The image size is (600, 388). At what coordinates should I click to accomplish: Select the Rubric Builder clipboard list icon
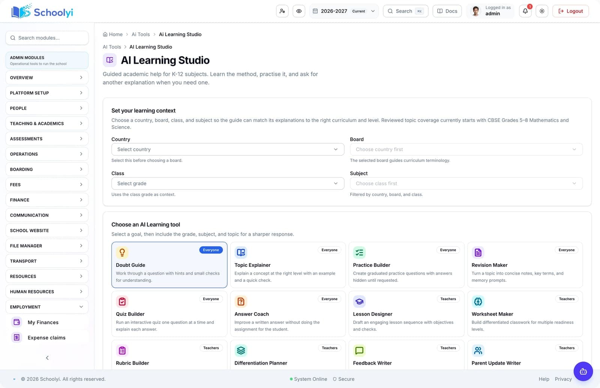coord(122,350)
